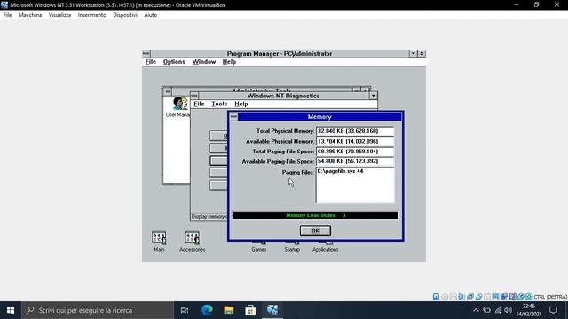
Task: Open Program Manager Options menu
Action: [174, 62]
